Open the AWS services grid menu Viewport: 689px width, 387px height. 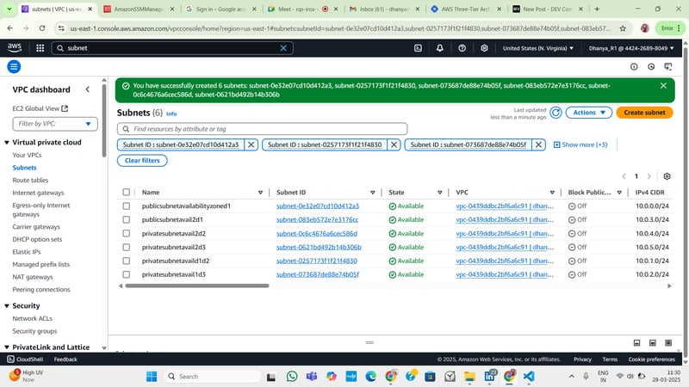[x=40, y=48]
